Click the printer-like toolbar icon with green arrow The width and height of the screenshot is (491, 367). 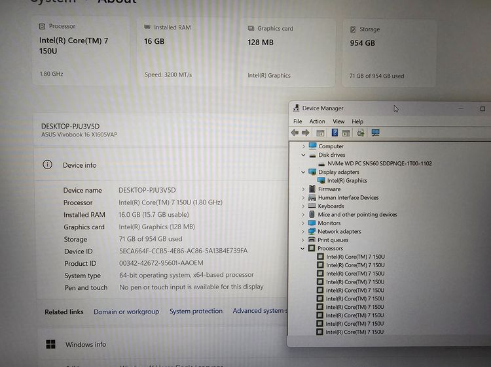click(361, 133)
